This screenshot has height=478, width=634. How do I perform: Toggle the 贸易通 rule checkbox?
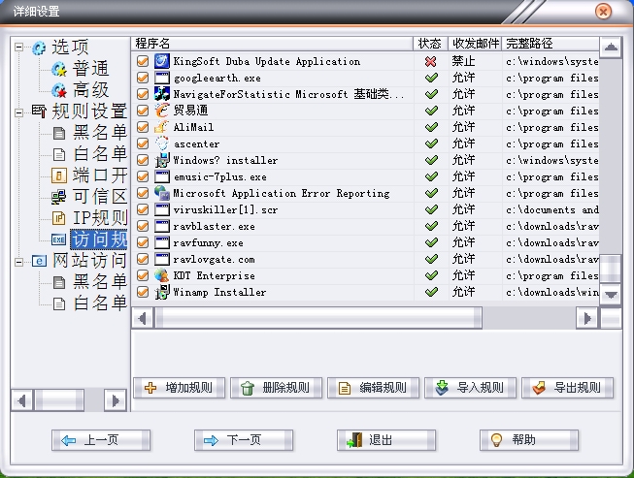point(143,111)
